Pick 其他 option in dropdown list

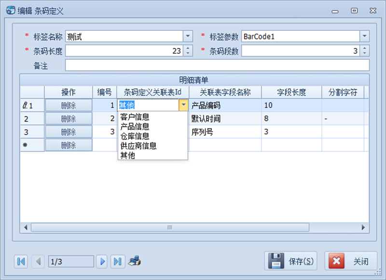click(x=152, y=155)
